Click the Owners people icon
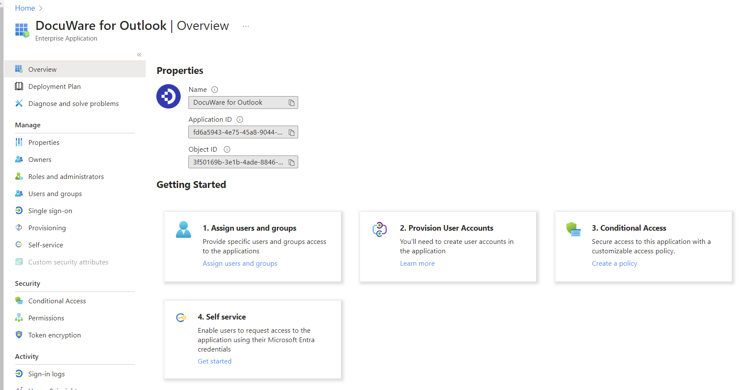742x390 pixels. click(19, 159)
